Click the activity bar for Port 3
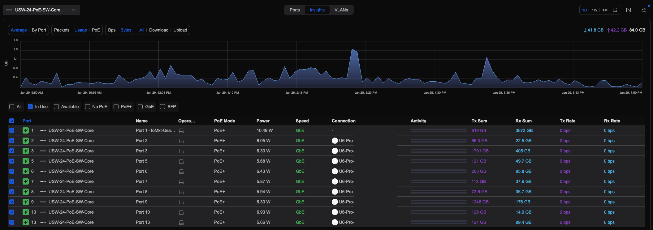 pos(439,151)
